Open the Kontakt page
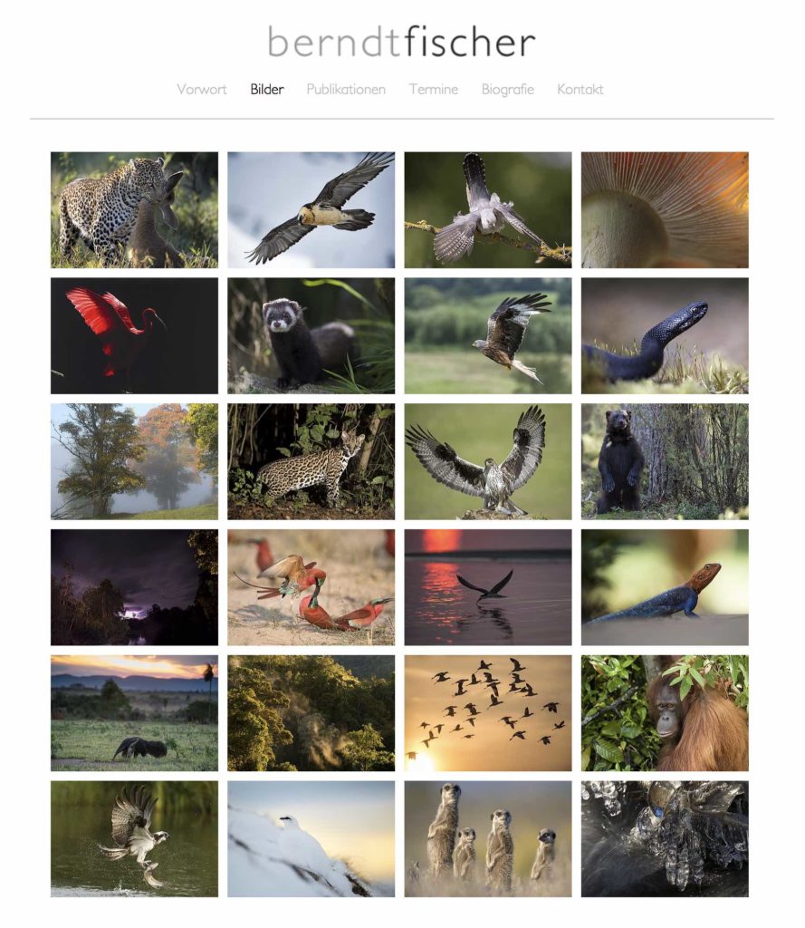This screenshot has height=928, width=805. click(580, 90)
